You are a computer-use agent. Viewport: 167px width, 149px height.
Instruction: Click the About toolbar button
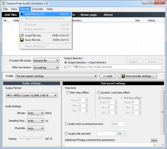[108, 15]
